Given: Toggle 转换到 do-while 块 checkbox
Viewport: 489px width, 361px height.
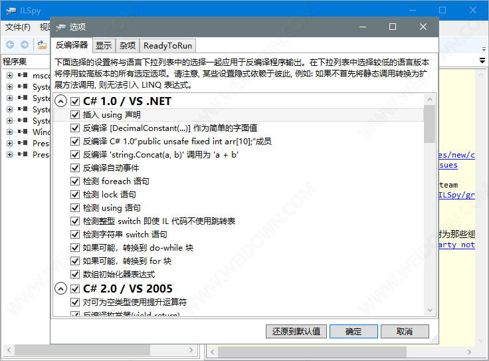Looking at the screenshot, I should click(75, 248).
